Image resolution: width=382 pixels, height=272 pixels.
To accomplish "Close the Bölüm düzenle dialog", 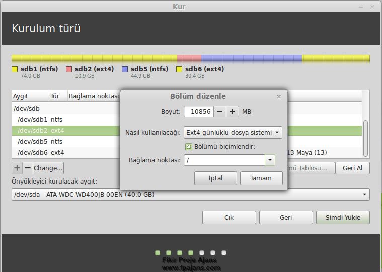I will (279, 97).
